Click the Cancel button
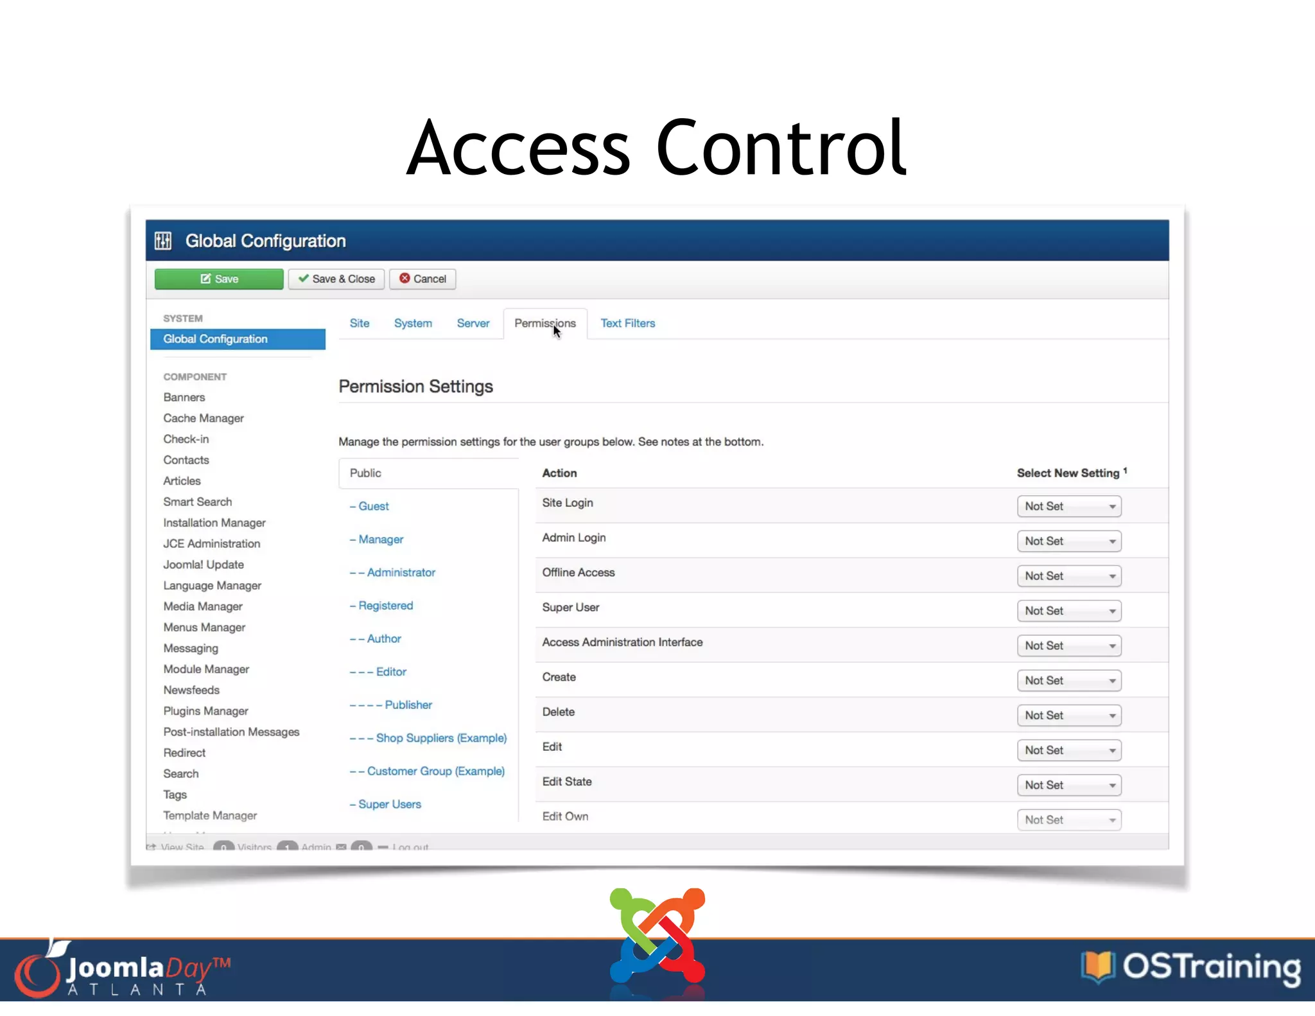1315x1016 pixels. click(x=422, y=279)
